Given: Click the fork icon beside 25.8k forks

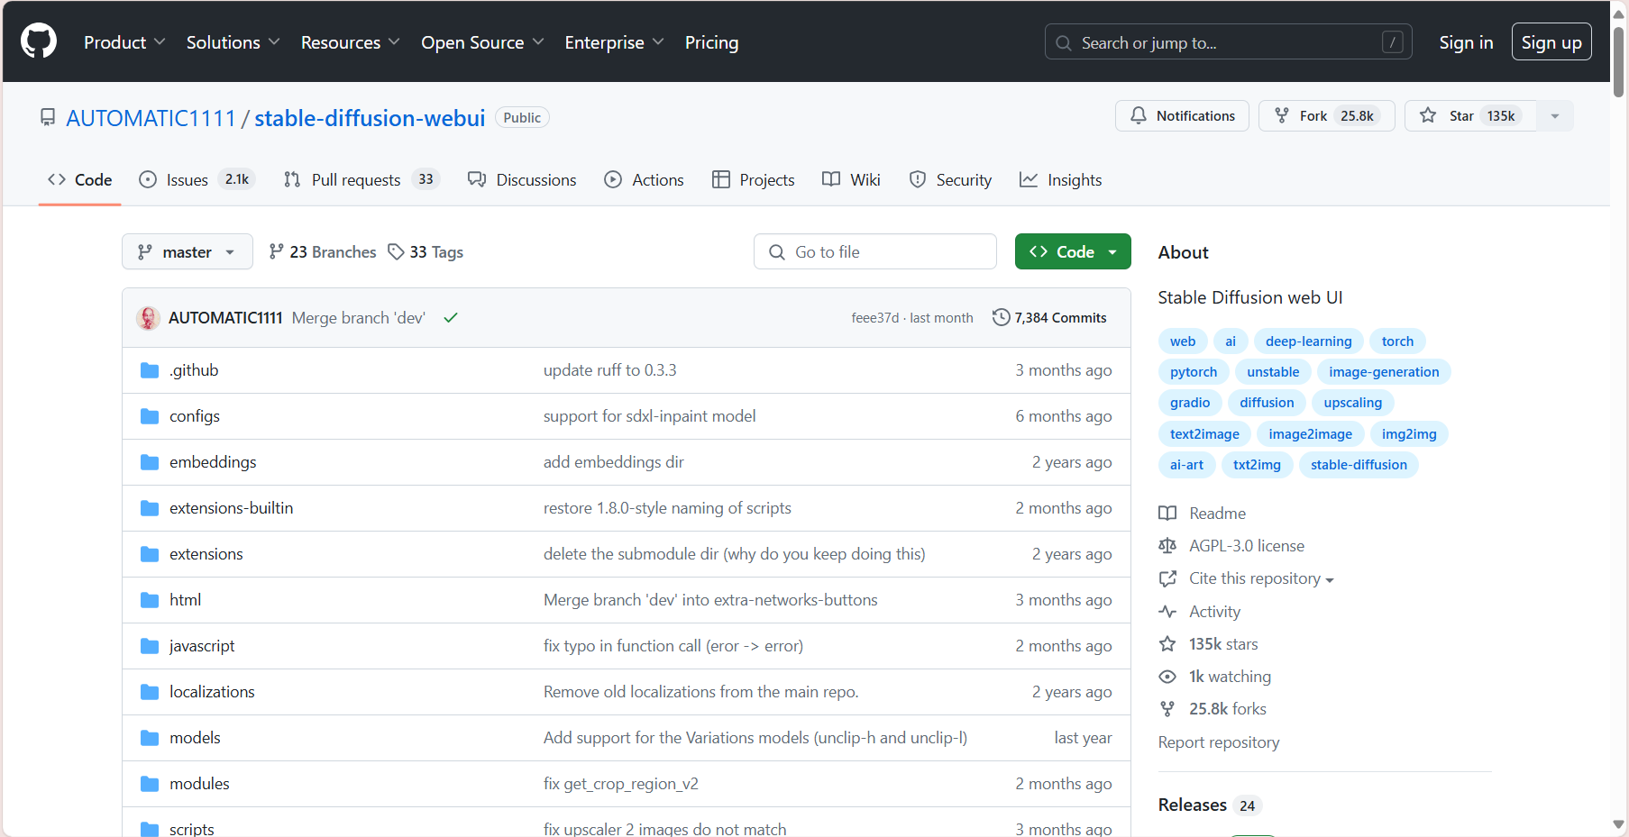Looking at the screenshot, I should [x=1167, y=709].
